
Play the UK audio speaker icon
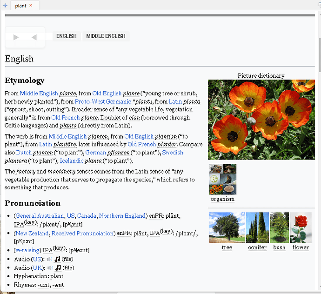pyautogui.click(x=50, y=268)
